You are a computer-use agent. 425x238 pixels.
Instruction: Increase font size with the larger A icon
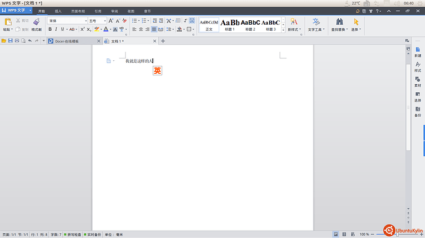pyautogui.click(x=111, y=21)
